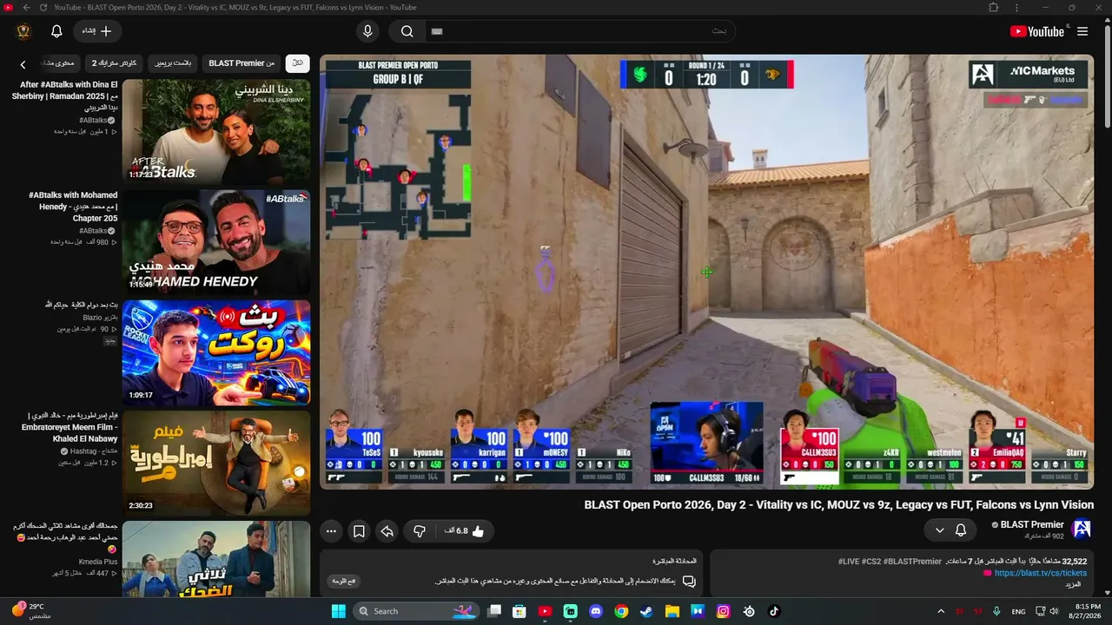Click the video player to pause

(x=706, y=272)
